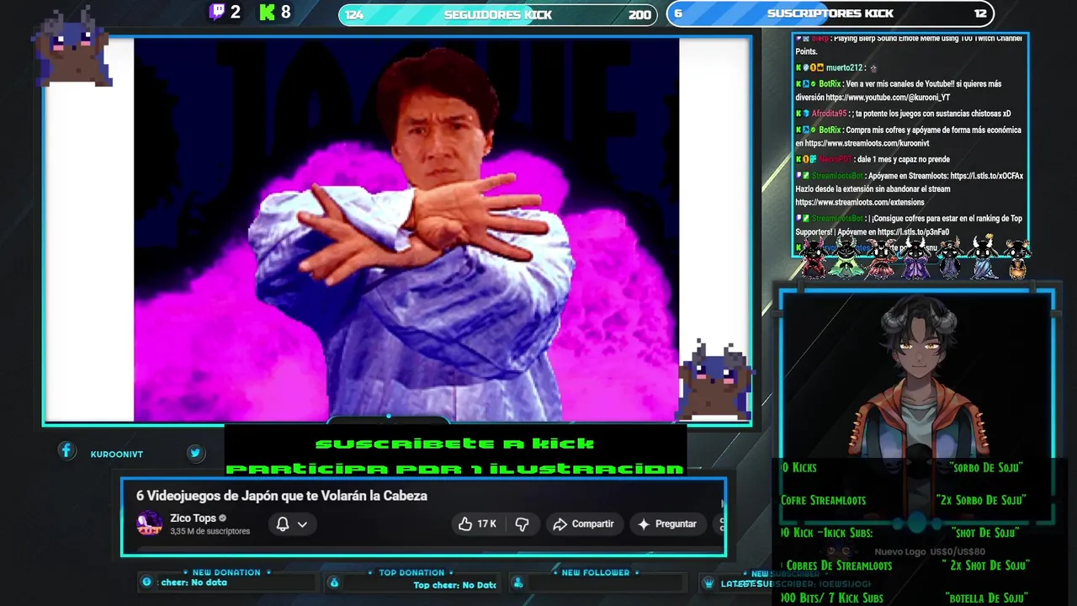Click the New Donation coin icon
Image resolution: width=1077 pixels, height=606 pixels.
pos(146,582)
